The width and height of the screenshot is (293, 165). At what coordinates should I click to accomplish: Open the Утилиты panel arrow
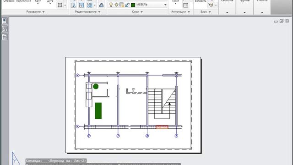point(262,12)
